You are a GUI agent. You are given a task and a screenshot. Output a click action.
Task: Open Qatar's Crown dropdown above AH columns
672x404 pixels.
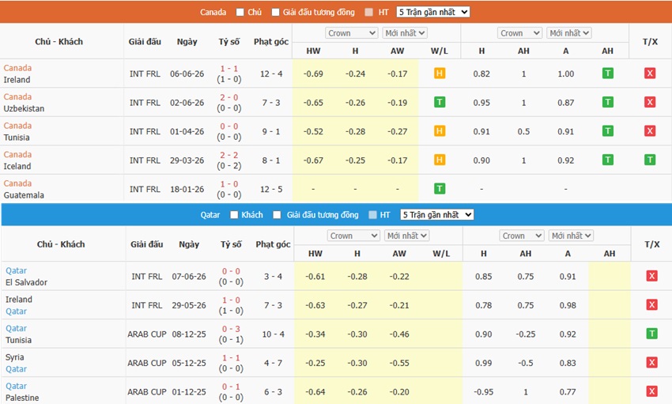click(x=522, y=236)
